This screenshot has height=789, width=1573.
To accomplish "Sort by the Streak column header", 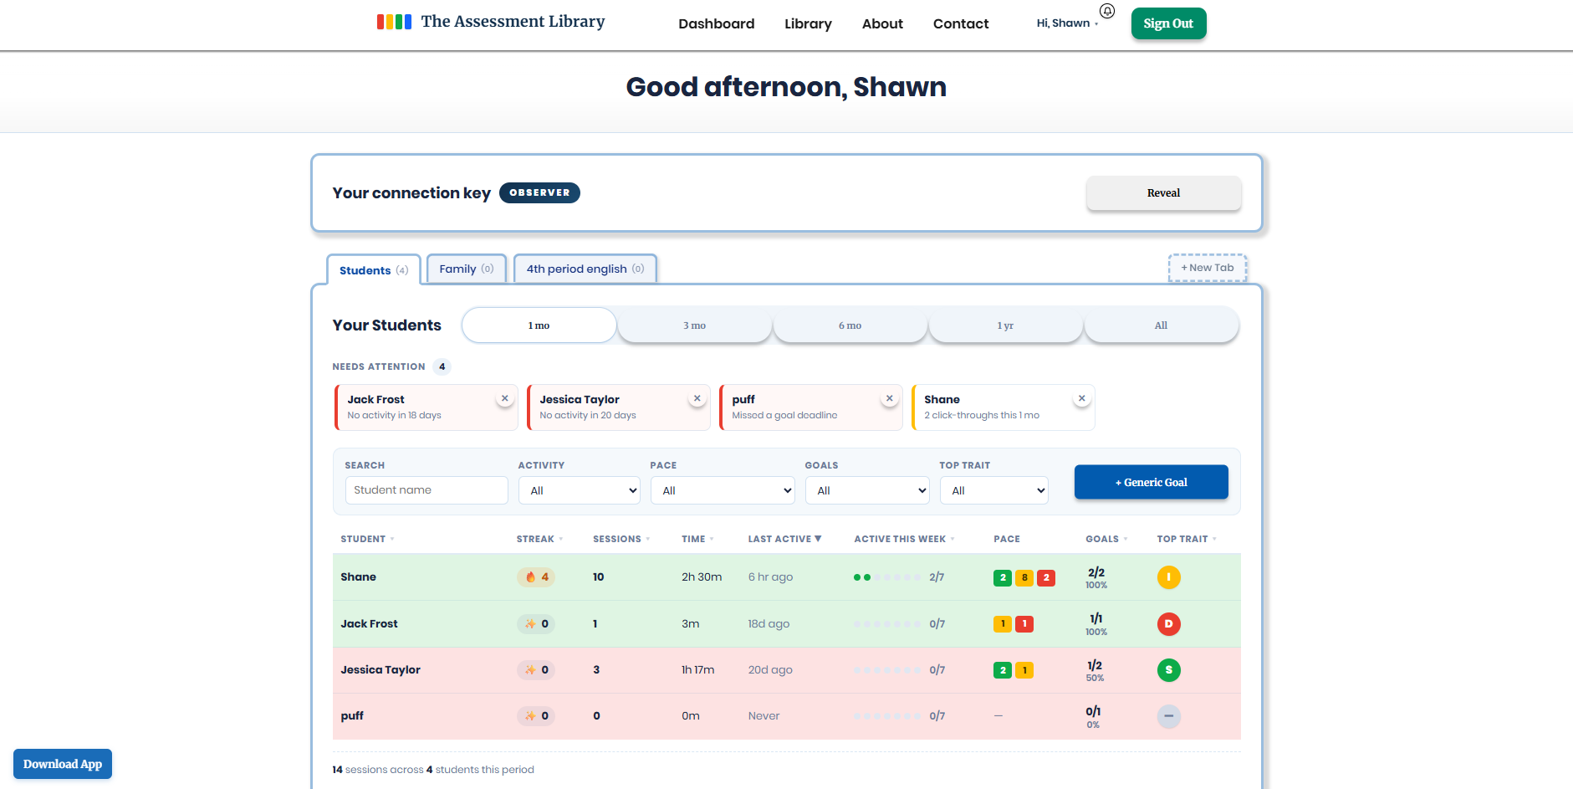I will (539, 540).
